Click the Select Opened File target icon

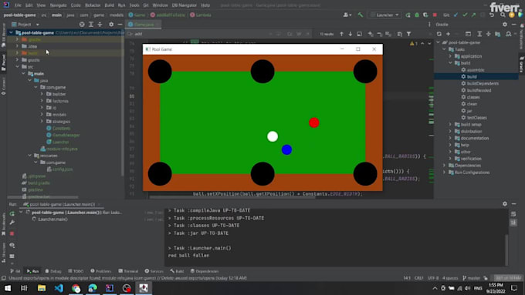tap(82, 25)
